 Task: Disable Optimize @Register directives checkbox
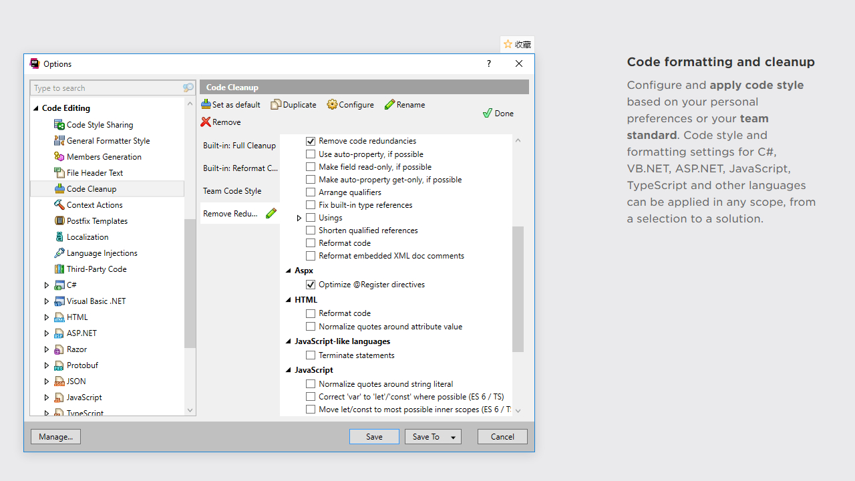tap(311, 285)
